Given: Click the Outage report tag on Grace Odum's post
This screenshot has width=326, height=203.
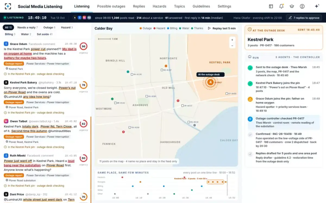Looking at the screenshot, I should (x=14, y=64).
